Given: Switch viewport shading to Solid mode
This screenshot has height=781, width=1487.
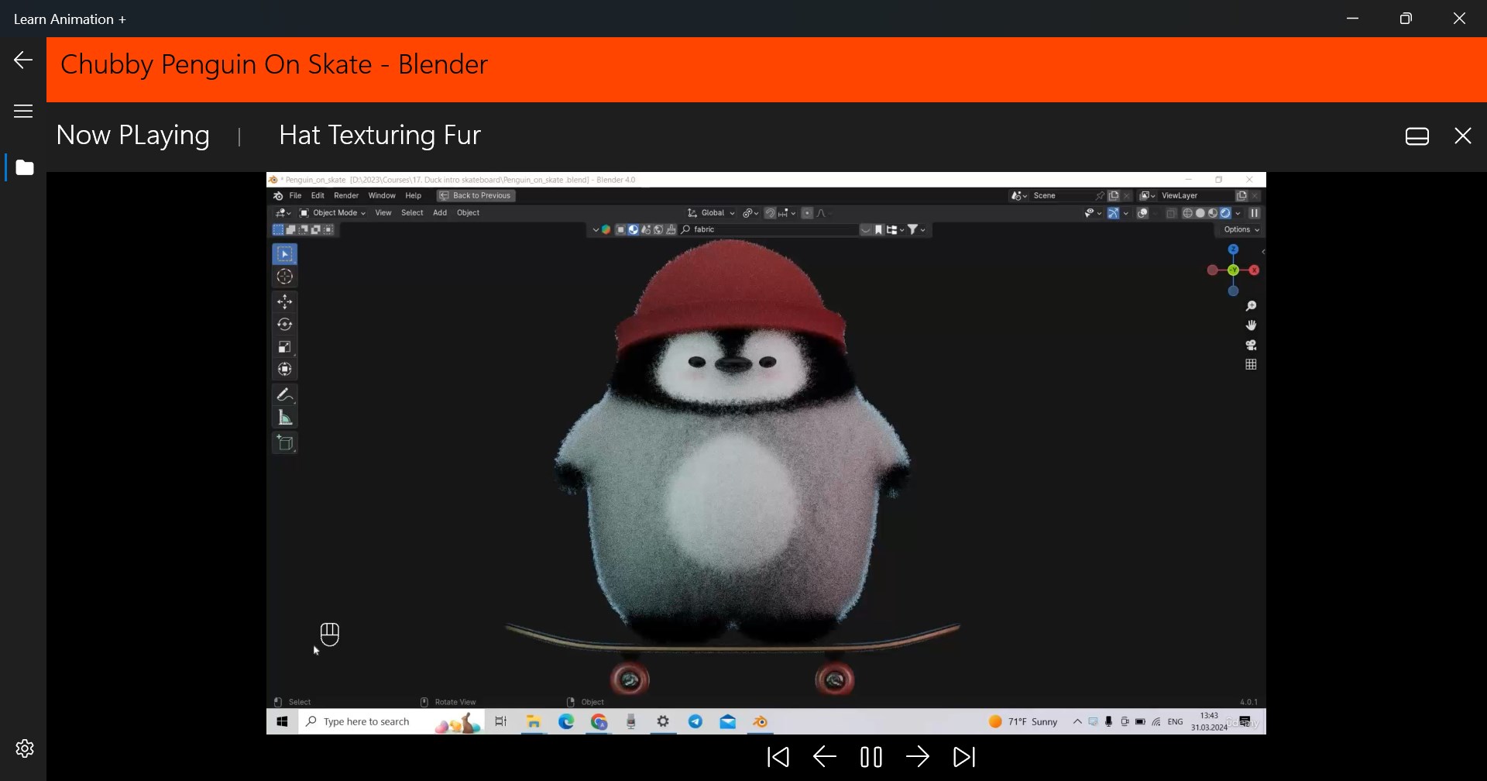Looking at the screenshot, I should pyautogui.click(x=1200, y=213).
